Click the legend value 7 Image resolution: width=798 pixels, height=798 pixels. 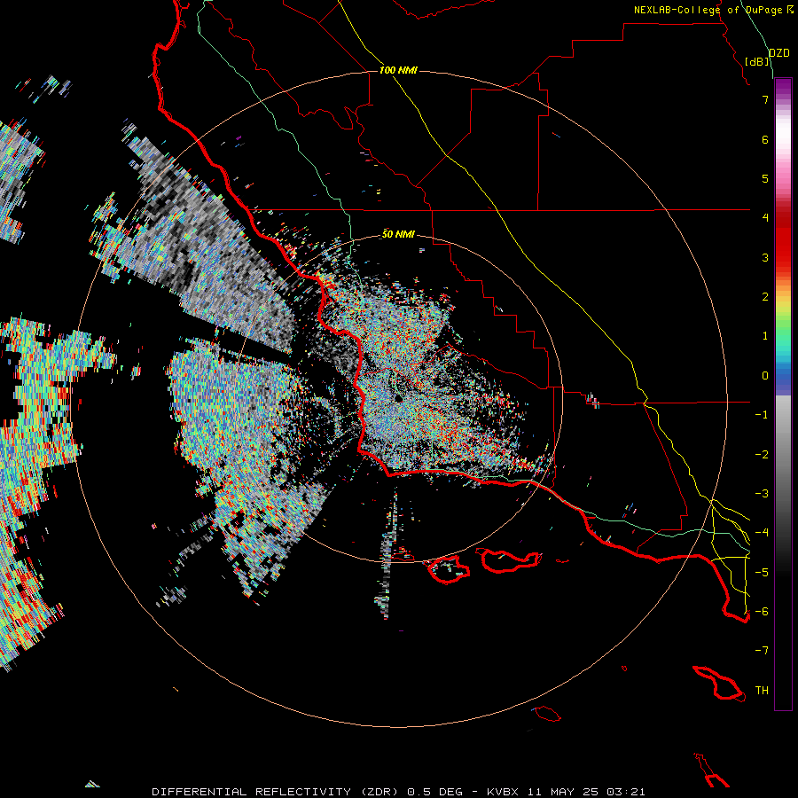765,99
